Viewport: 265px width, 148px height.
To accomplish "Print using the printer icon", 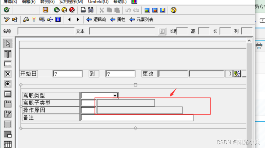I will click(83, 10).
